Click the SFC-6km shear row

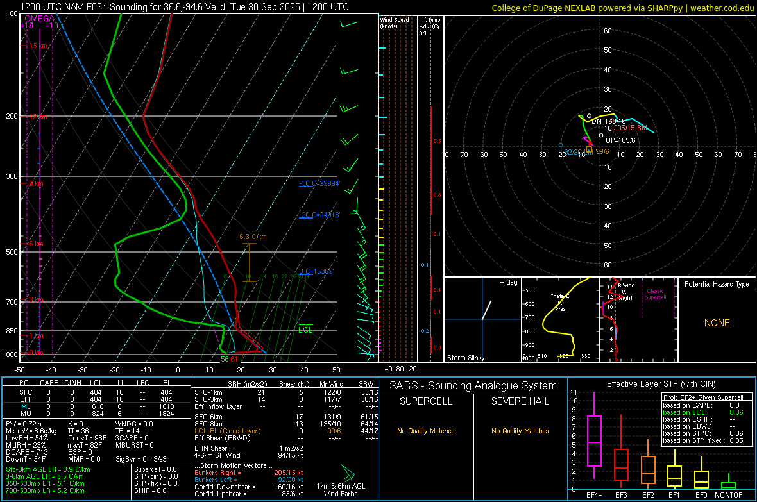click(x=286, y=417)
